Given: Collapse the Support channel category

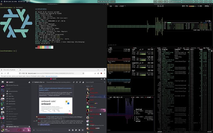Looking at the screenshot, I should click(9, 107).
